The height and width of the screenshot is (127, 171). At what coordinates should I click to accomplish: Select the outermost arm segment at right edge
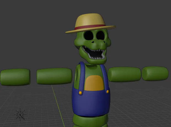coord(155,73)
